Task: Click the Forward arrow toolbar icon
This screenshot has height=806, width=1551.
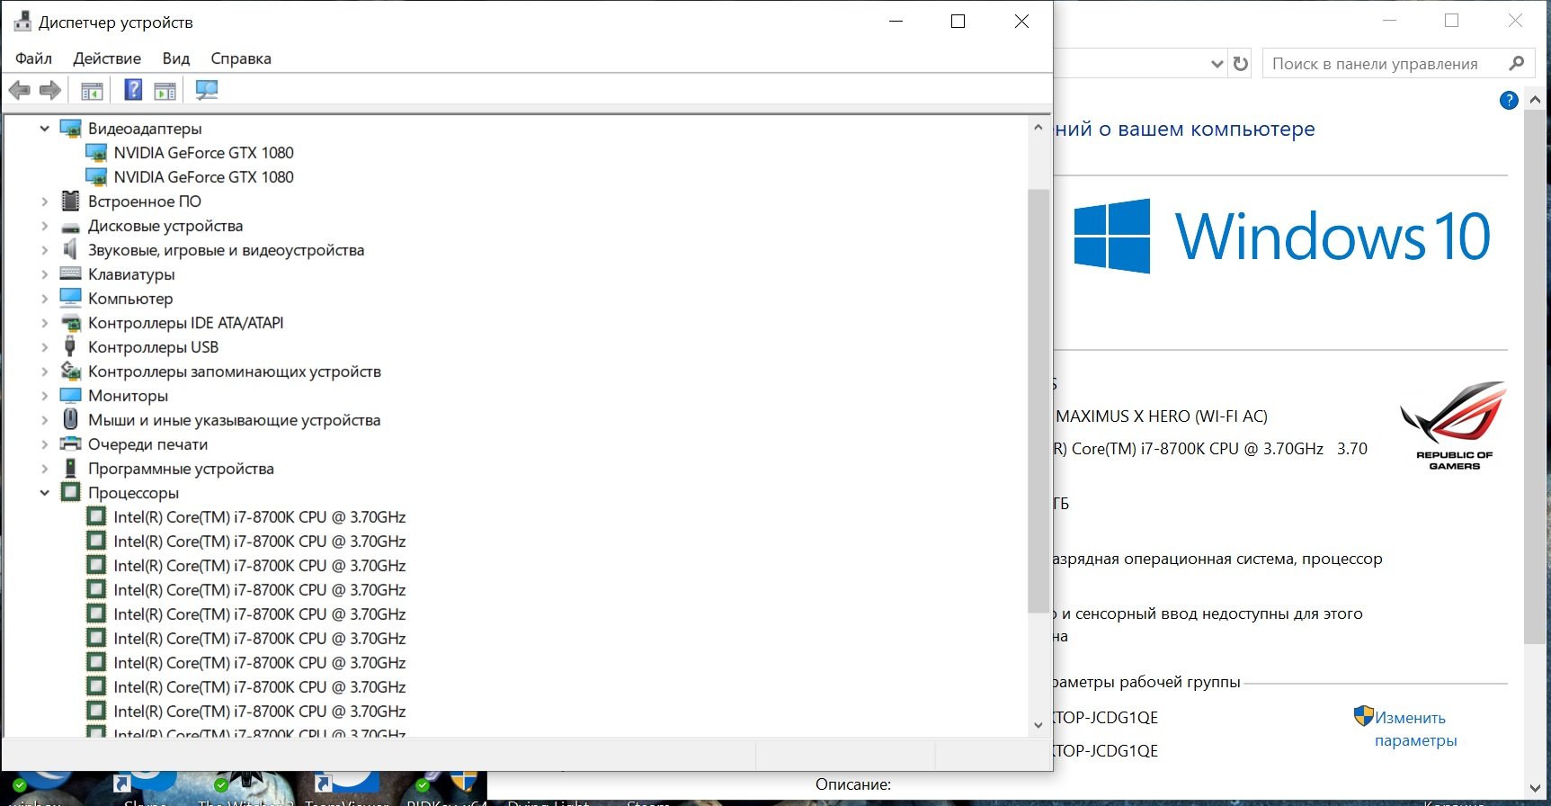Action: tap(50, 90)
